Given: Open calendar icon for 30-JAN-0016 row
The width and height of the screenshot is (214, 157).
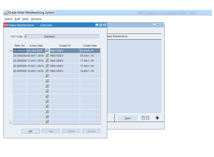Looking at the screenshot, I should click(x=47, y=51).
